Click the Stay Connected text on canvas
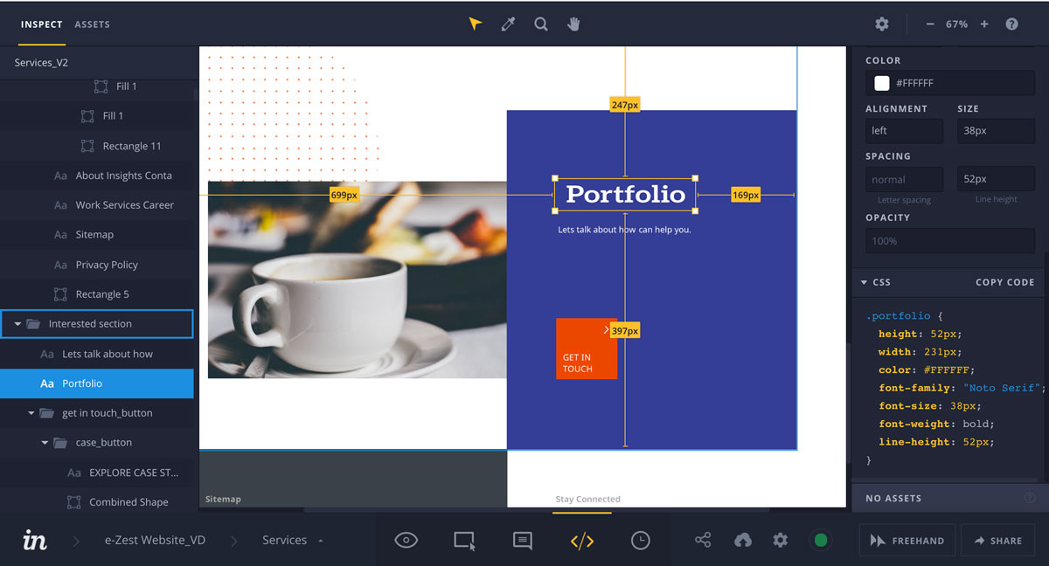Viewport: 1049px width, 566px height. click(588, 500)
